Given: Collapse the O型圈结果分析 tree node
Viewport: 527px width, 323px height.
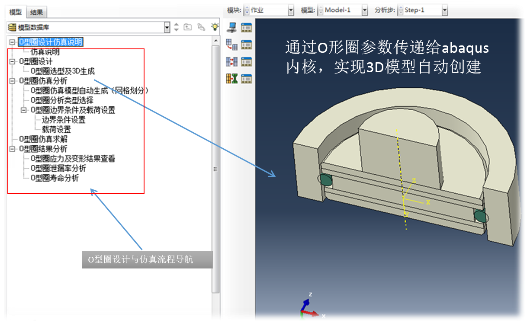Looking at the screenshot, I should click(x=12, y=149).
